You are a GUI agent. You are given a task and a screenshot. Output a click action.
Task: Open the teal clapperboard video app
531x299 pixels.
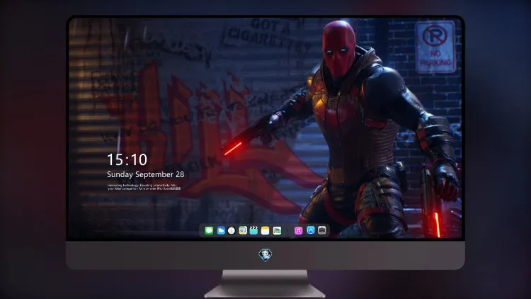253,231
